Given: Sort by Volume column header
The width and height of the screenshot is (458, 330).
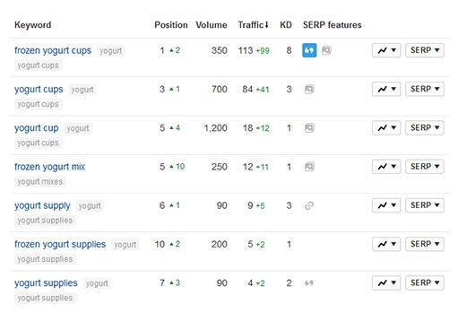Looking at the screenshot, I should (212, 25).
